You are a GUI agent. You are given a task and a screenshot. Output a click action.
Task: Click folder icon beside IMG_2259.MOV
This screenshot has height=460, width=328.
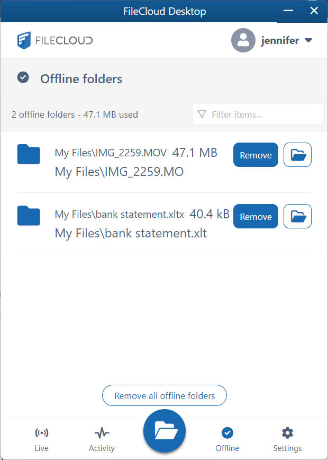(29, 154)
